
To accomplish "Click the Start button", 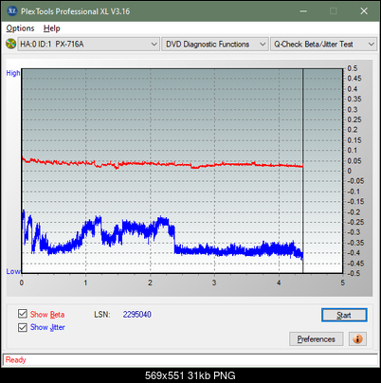I will tap(344, 315).
